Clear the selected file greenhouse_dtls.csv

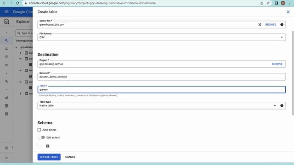coord(260,24)
